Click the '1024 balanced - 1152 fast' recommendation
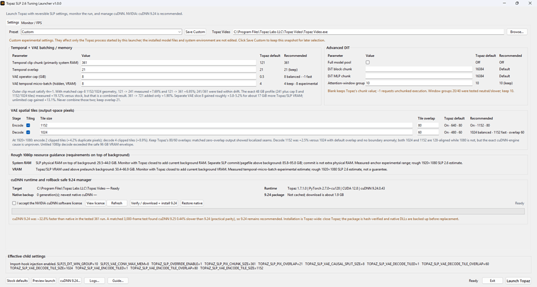This screenshot has height=287, width=537. tap(497, 132)
